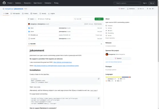Select the HTML language entry
This screenshot has height=109, width=159.
[109, 81]
